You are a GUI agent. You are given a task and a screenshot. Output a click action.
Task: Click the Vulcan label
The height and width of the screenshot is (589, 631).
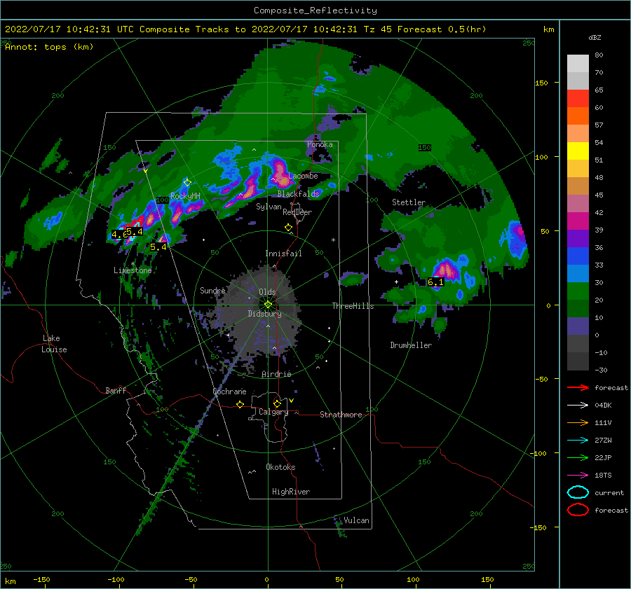pyautogui.click(x=356, y=520)
